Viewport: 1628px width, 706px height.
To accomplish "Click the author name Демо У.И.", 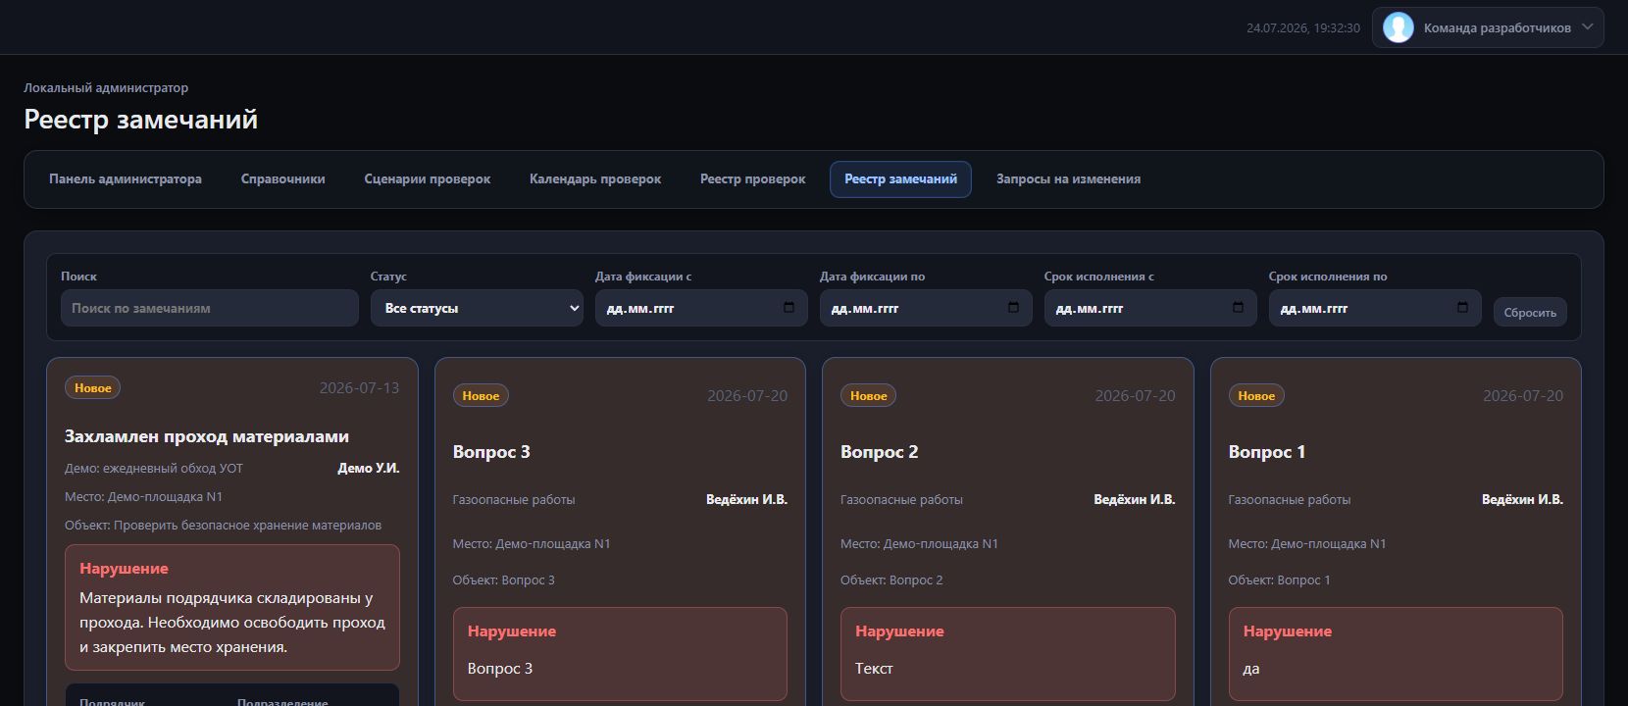I will (x=369, y=469).
